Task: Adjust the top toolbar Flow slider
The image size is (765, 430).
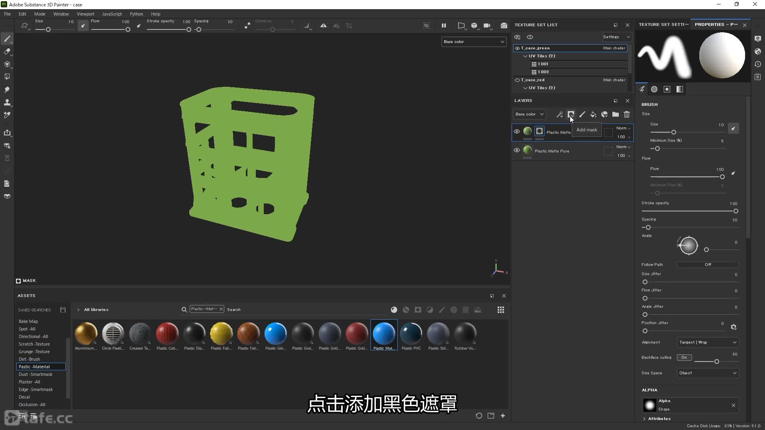Action: [x=110, y=29]
